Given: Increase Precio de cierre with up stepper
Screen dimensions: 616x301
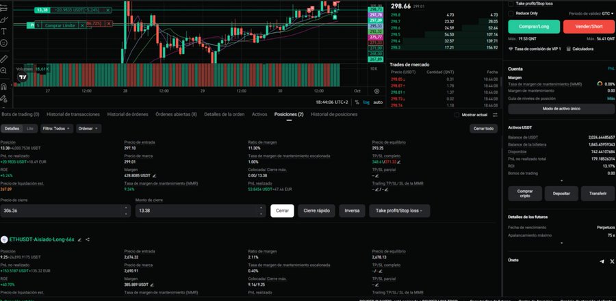Looking at the screenshot, I should click(x=126, y=207).
